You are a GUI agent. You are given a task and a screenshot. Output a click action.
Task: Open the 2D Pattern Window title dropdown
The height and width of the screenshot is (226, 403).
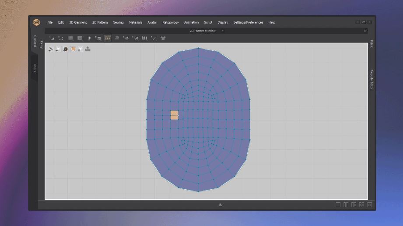click(x=223, y=31)
